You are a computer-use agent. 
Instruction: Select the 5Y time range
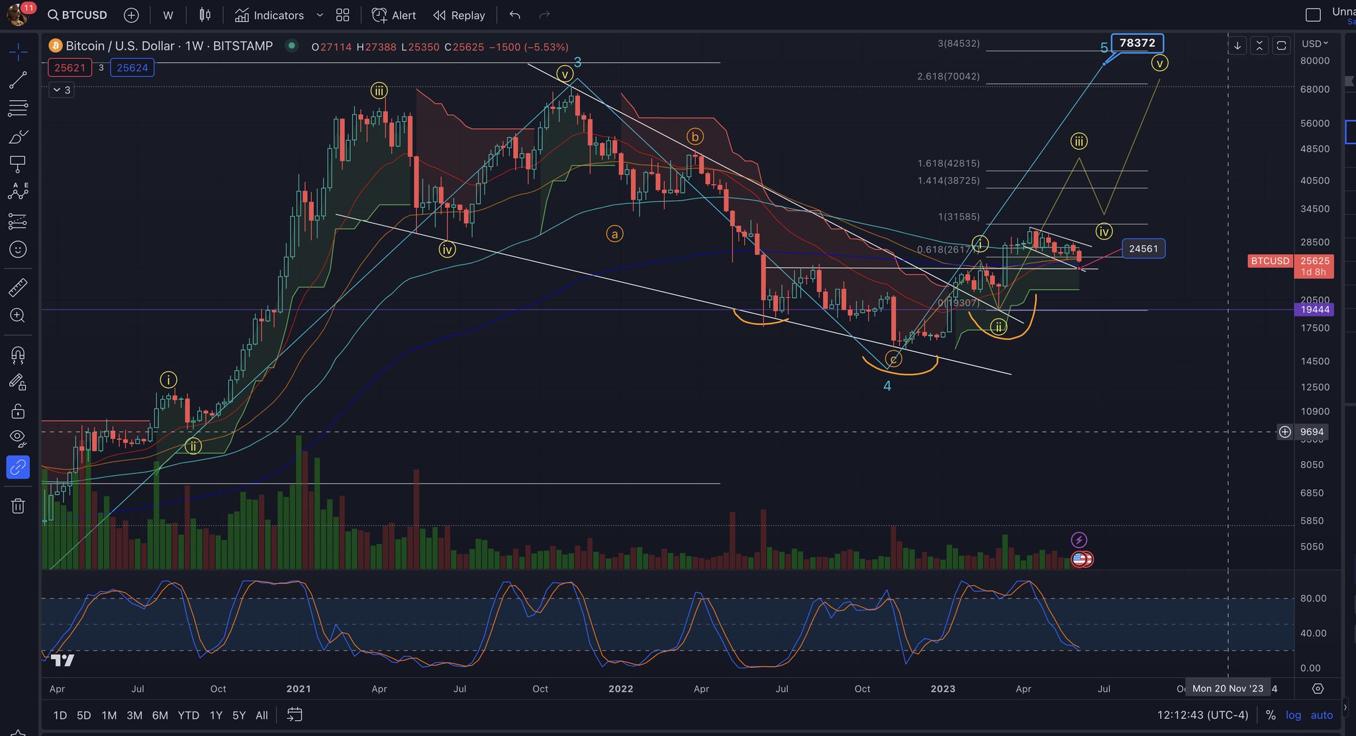pos(239,715)
